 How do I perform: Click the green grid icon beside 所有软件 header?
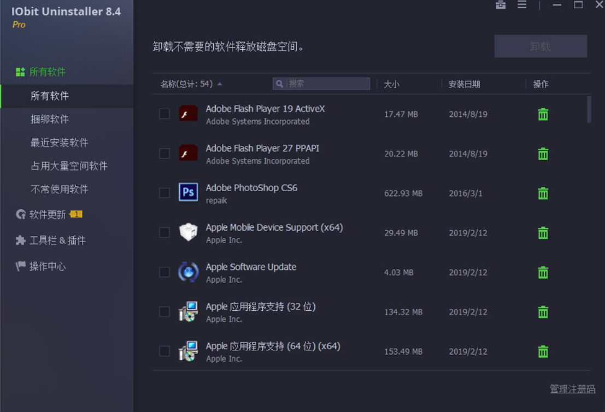click(20, 72)
